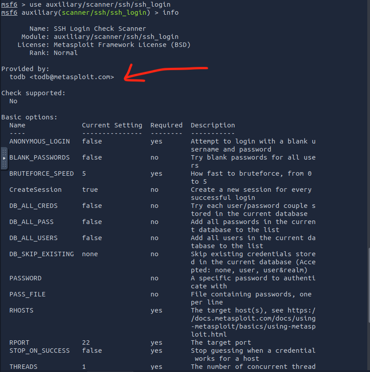Click the ANONYMOUS_LOGIN option name
The image size is (370, 372).
click(39, 141)
